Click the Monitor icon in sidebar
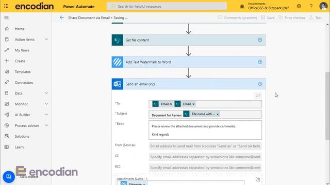The width and height of the screenshot is (330, 185). (7, 104)
